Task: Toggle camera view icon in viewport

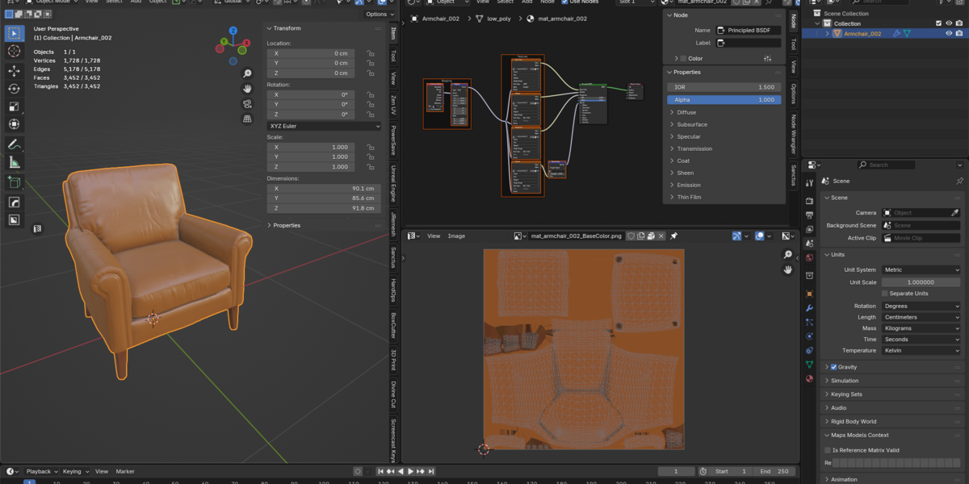Action: [x=247, y=104]
